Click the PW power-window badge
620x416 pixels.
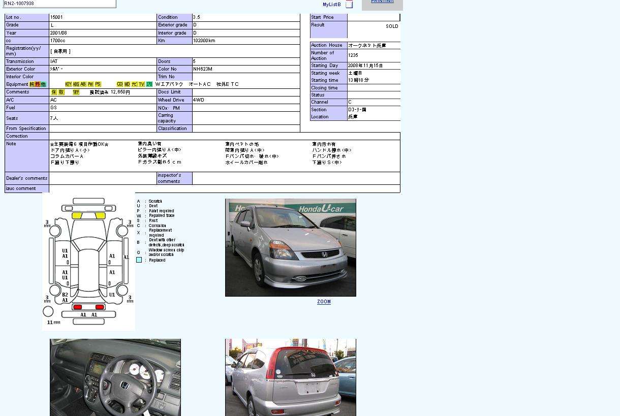90,84
